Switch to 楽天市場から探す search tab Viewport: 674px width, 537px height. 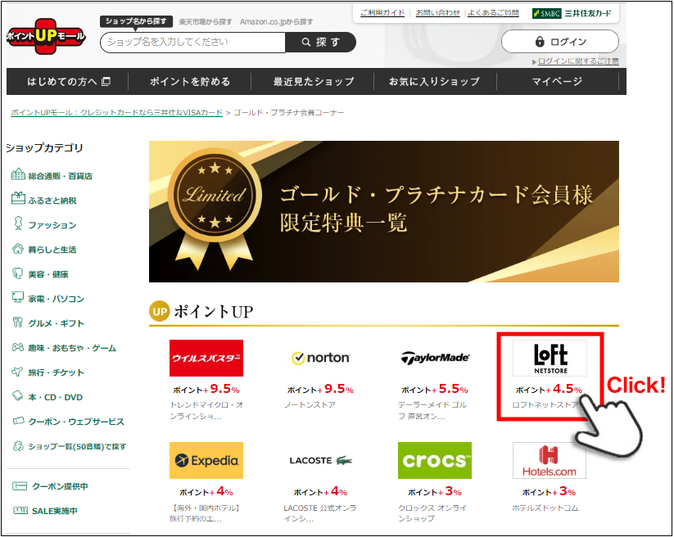[206, 21]
